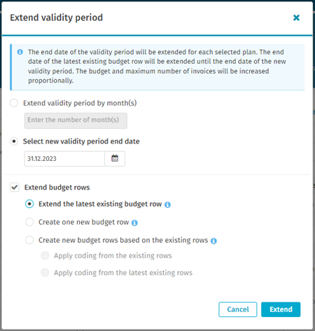Click the Extend button
The height and width of the screenshot is (331, 315).
281,309
